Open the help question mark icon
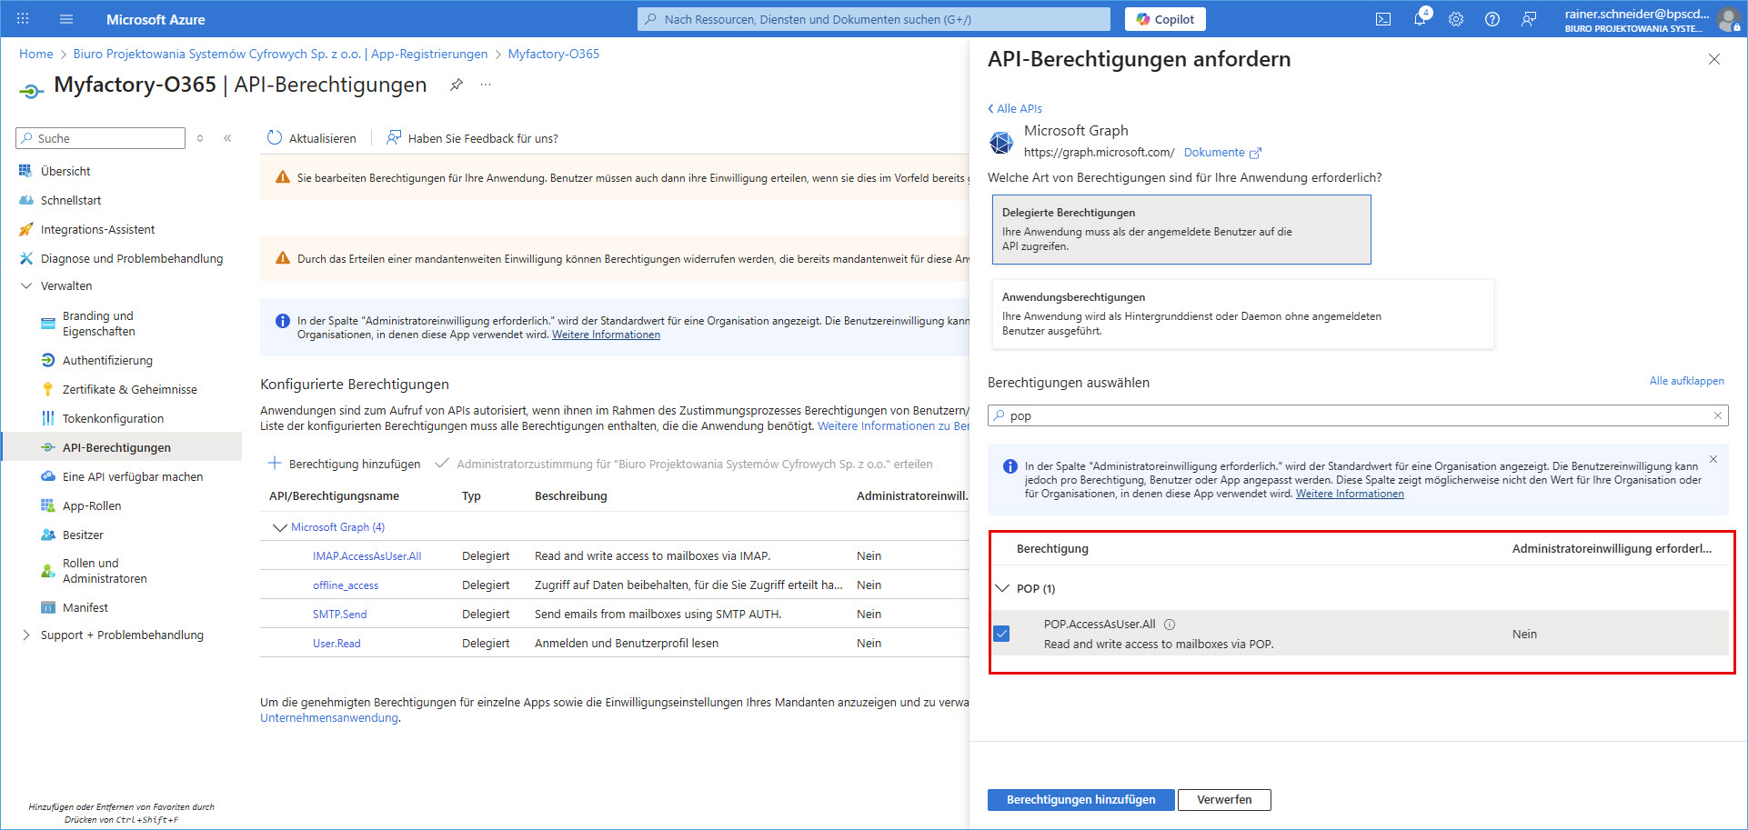Image resolution: width=1748 pixels, height=830 pixels. tap(1492, 19)
